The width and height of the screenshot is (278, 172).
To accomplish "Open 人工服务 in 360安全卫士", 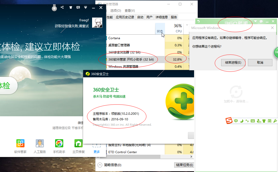I will pos(40,143).
